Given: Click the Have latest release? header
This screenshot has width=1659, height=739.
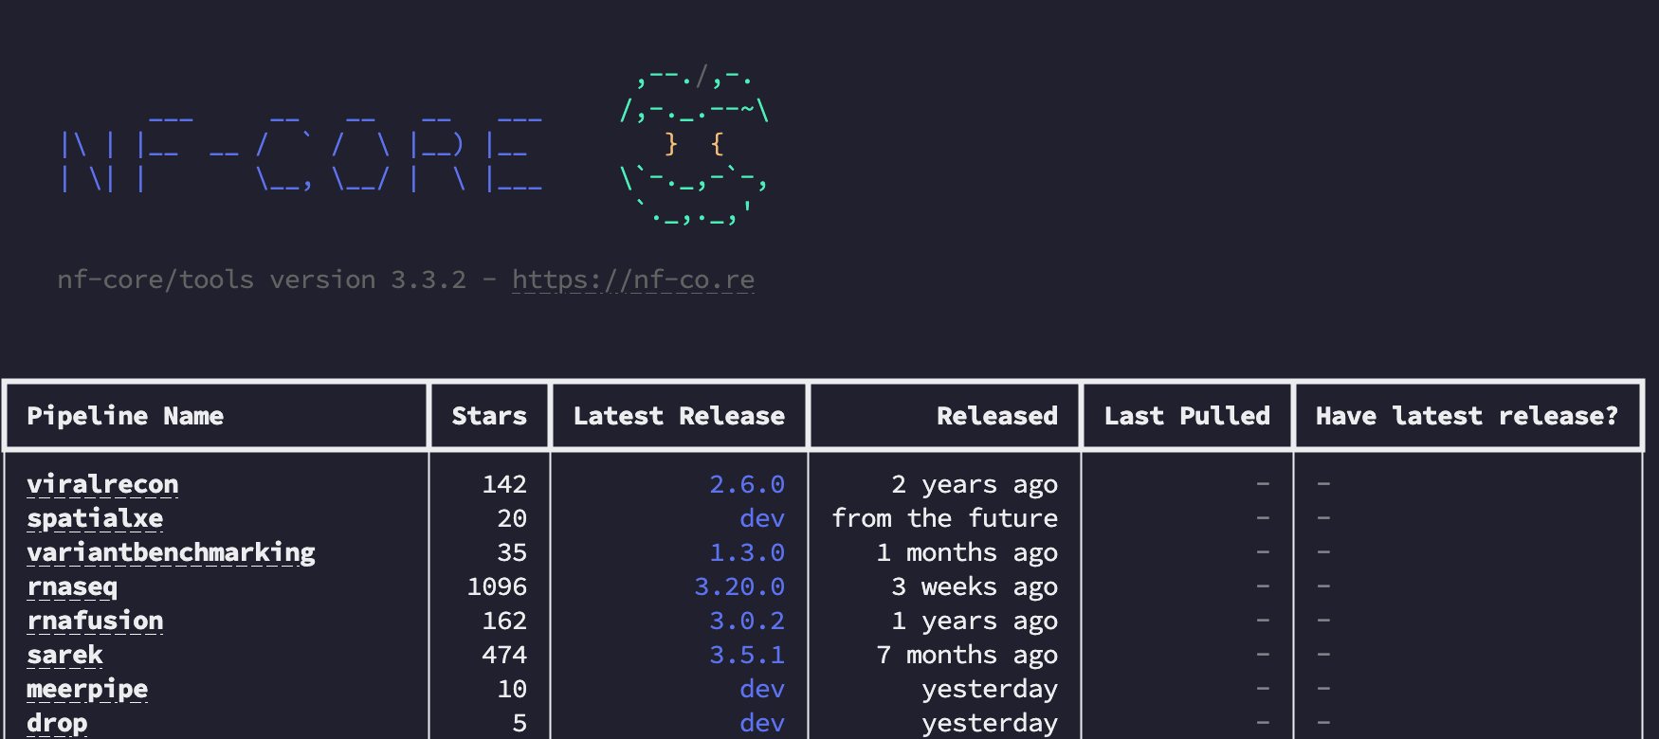Looking at the screenshot, I should pos(1467,416).
